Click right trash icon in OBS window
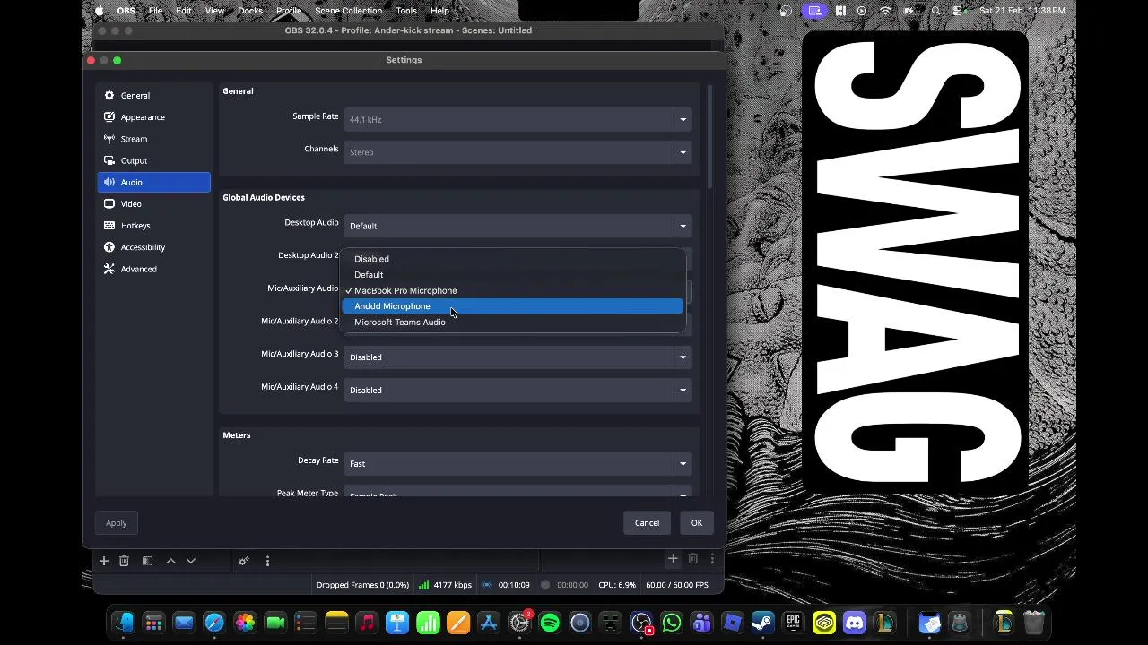The height and width of the screenshot is (645, 1148). (693, 559)
